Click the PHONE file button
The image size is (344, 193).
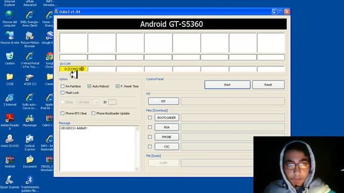click(x=167, y=137)
